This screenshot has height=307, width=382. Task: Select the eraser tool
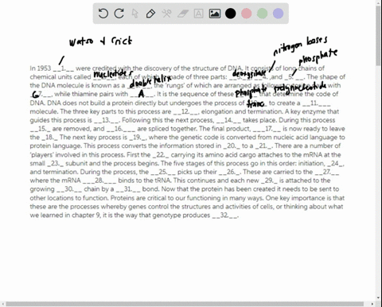183,14
